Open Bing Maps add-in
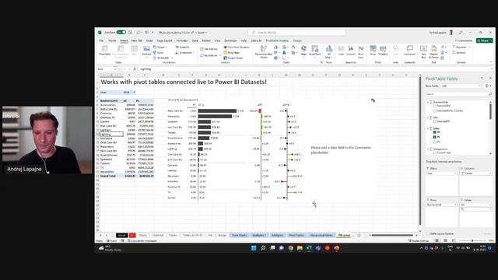 pyautogui.click(x=232, y=52)
